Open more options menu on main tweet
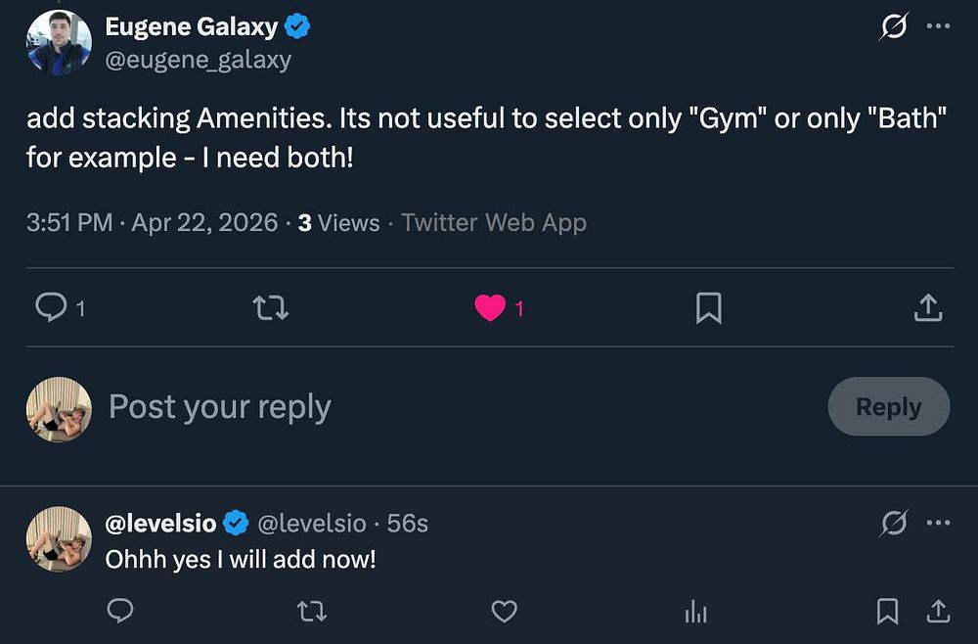This screenshot has width=978, height=644. click(x=938, y=27)
